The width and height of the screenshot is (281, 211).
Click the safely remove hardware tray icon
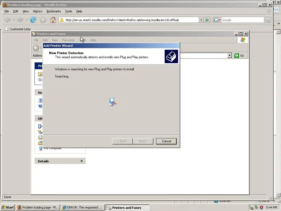point(257,208)
